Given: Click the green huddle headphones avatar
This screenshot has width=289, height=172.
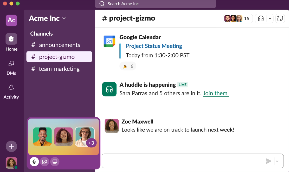Looking at the screenshot, I should 109,89.
